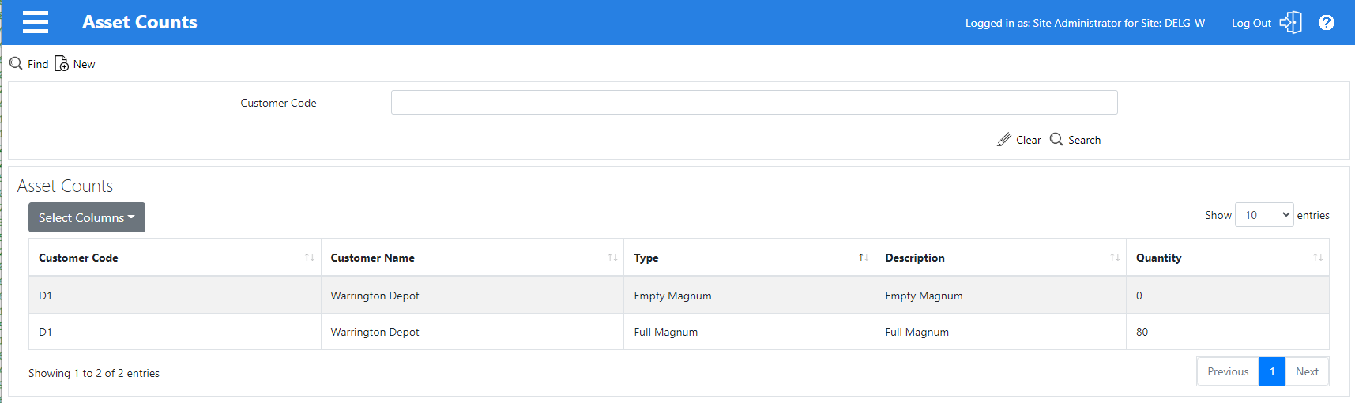
Task: Go to the Previous page
Action: (1228, 371)
